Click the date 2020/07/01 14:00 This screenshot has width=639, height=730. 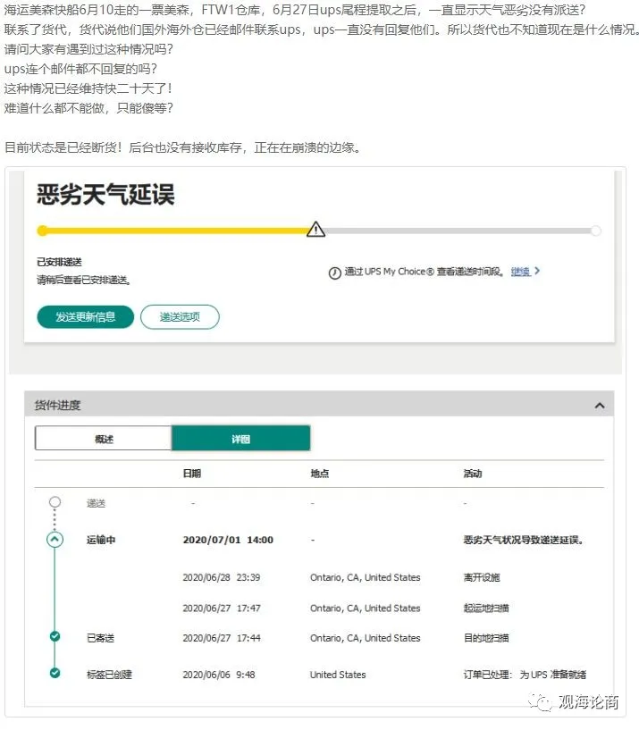(x=228, y=540)
